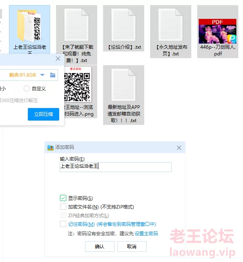
Task: Confirm password with the 确认 button
Action: click(x=100, y=246)
